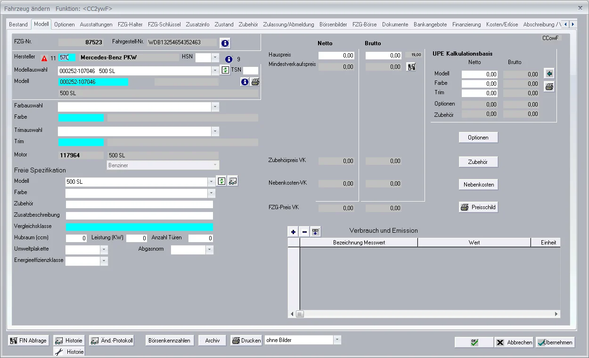Open the Freie Spezifikation Farbe dropdown
This screenshot has width=589, height=358.
pos(211,193)
